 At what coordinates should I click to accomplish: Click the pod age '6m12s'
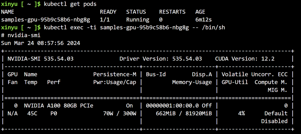204,20
